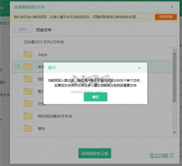Open the 音乐 folder icon
Viewport: 182px width, 166px height.
click(x=28, y=128)
